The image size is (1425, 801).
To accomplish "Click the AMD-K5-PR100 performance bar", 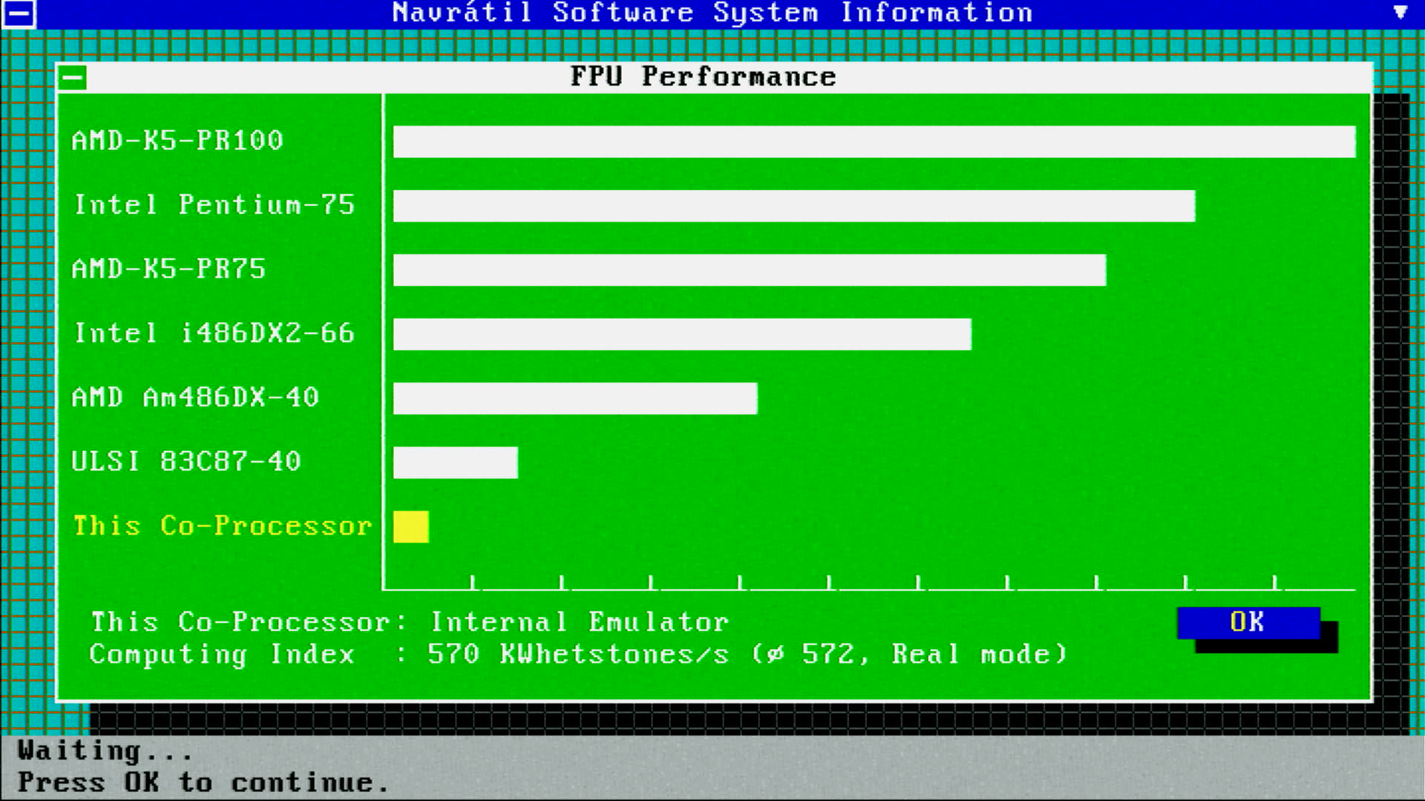I will 874,142.
